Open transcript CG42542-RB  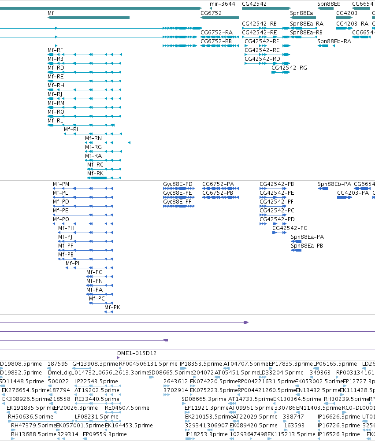[266, 28]
